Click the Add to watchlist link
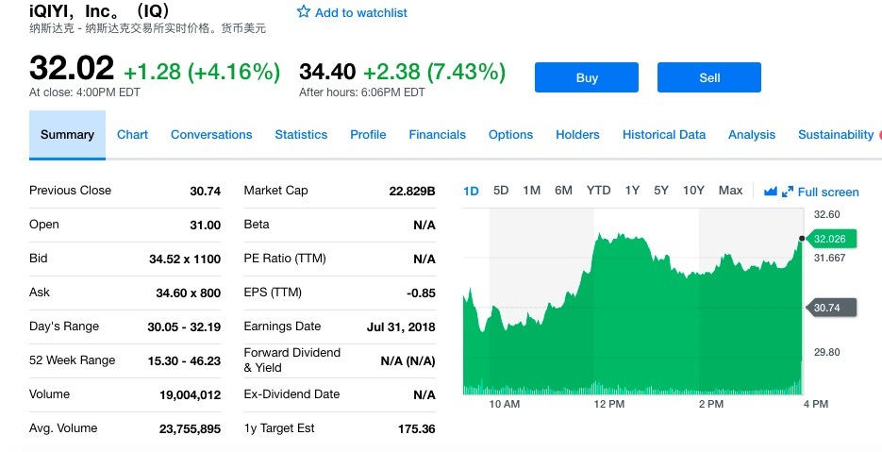882x452 pixels. point(360,12)
